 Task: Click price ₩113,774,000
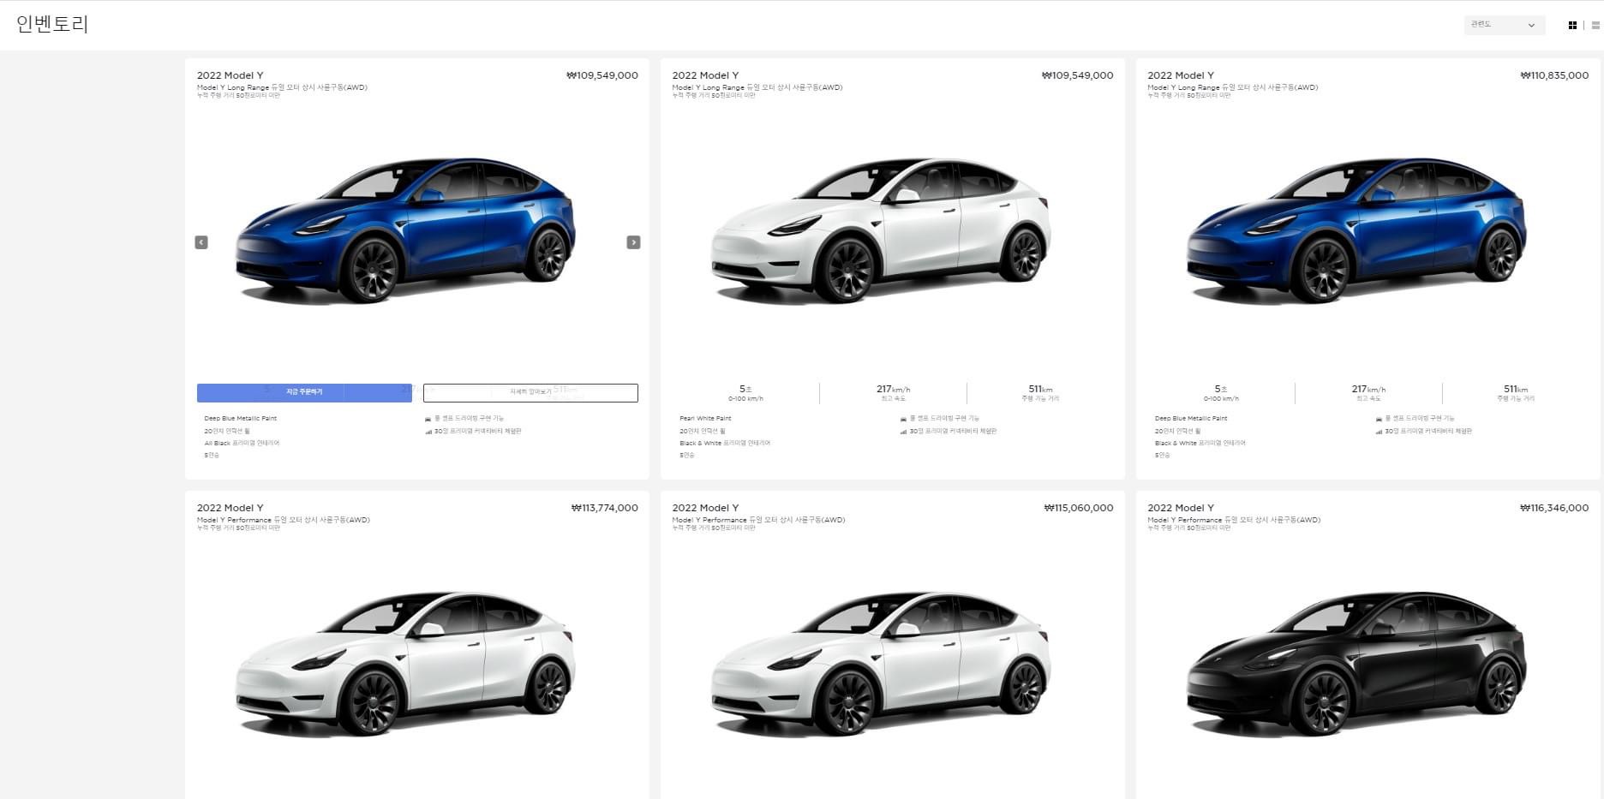point(604,508)
